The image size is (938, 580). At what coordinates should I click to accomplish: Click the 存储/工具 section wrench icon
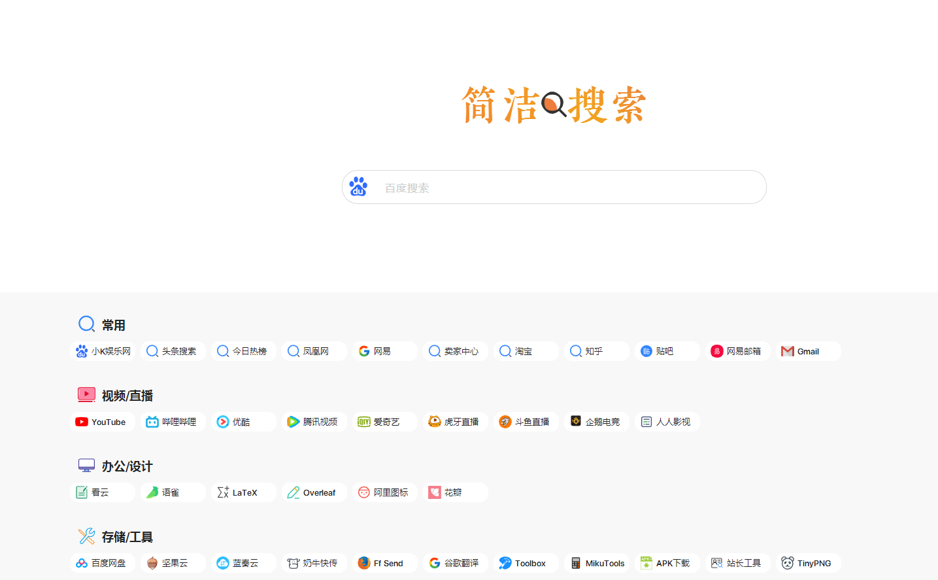(86, 536)
